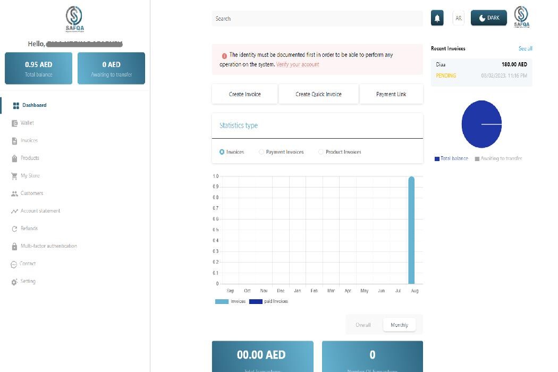Switch to the Monthly tab

(x=399, y=325)
